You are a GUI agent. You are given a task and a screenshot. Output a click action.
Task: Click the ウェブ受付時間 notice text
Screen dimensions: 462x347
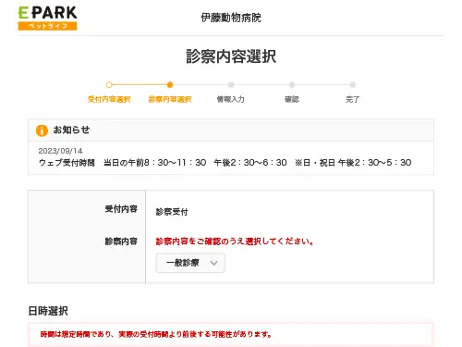[225, 163]
